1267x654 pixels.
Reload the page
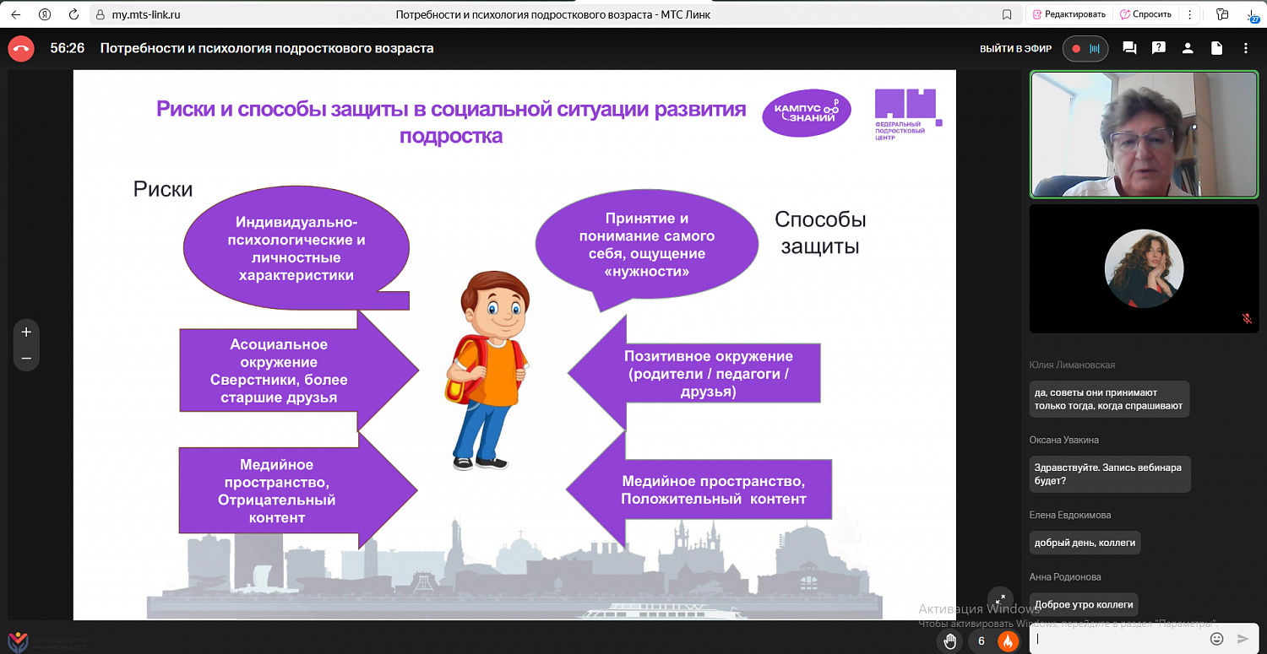[73, 14]
